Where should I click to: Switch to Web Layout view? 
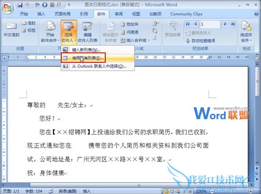(177, 191)
